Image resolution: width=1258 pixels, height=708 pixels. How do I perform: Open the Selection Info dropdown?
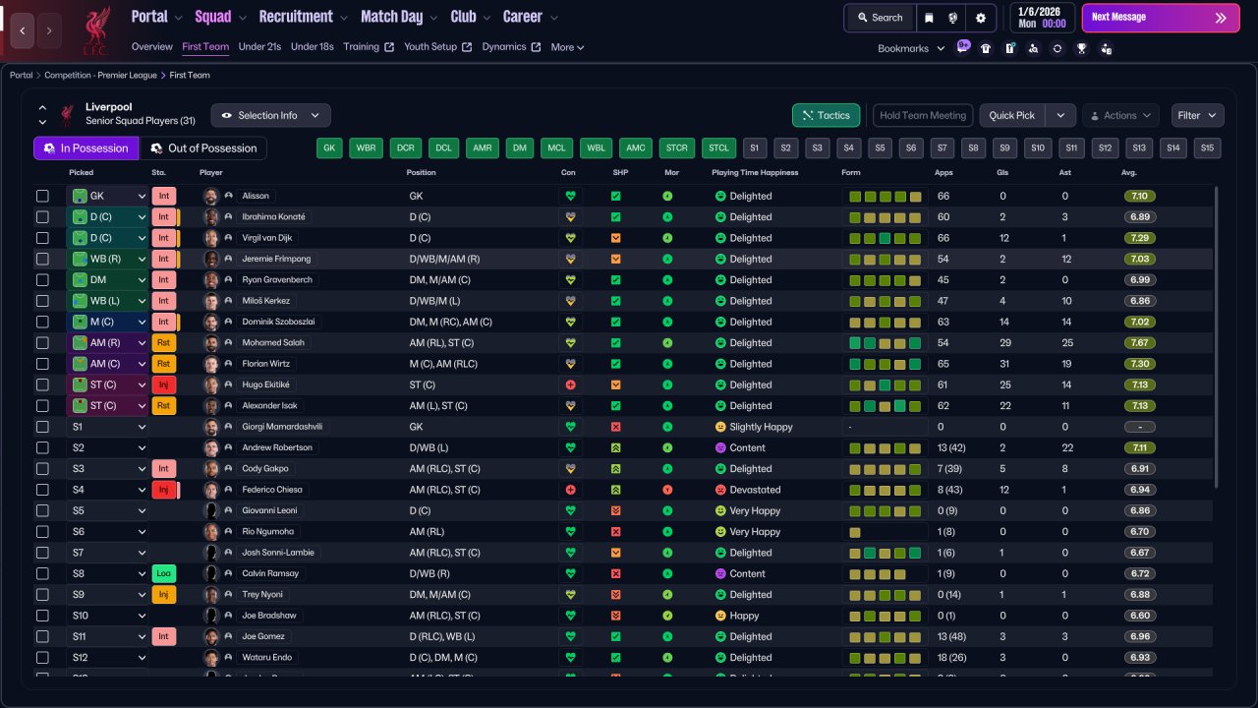(x=270, y=115)
